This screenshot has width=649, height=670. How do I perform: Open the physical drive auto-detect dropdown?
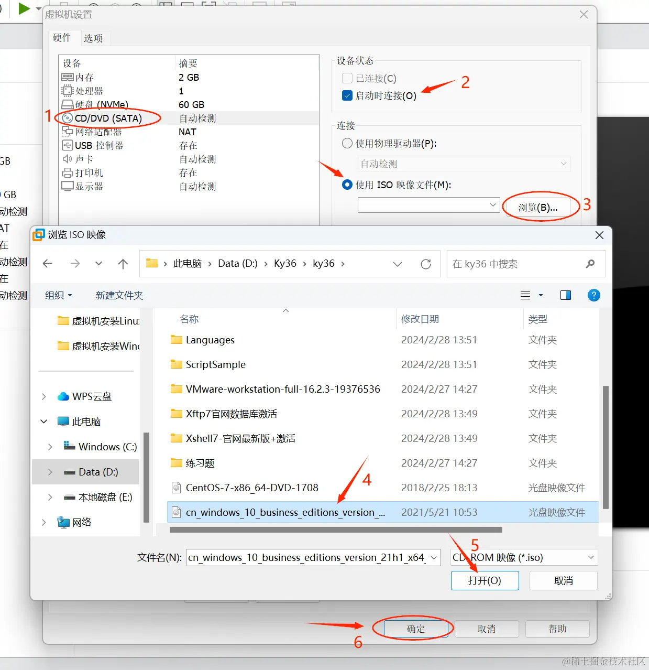point(564,164)
